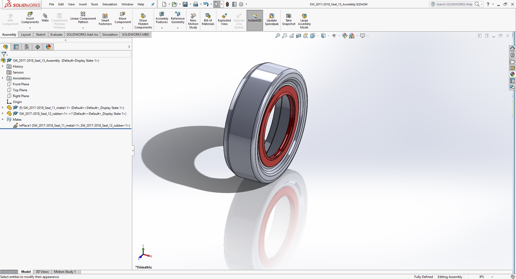Switch to the Evaluate tab
This screenshot has height=279, width=516.
point(56,35)
